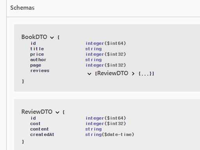Select the 'author' property name
This screenshot has width=200, height=150.
[38, 60]
